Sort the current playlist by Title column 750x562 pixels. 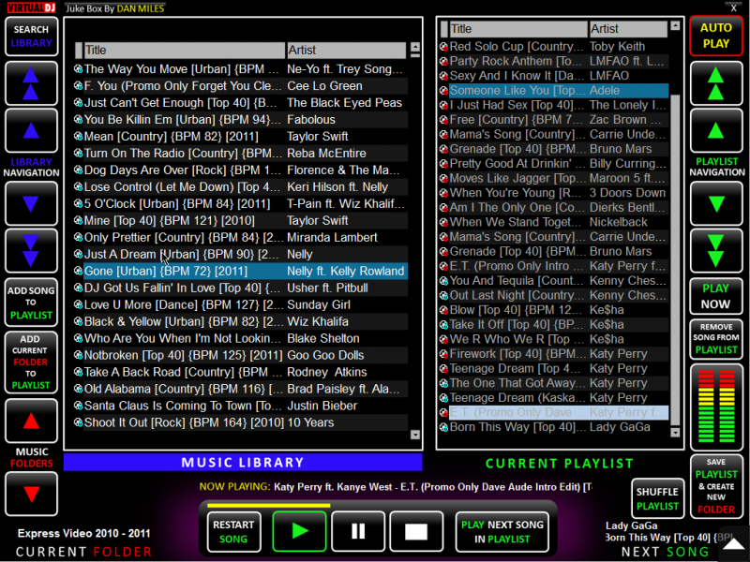(518, 29)
